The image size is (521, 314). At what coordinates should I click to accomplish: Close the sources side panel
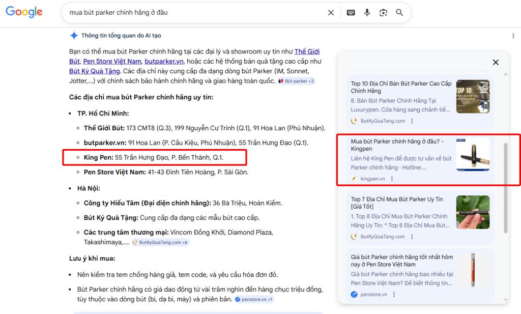pyautogui.click(x=496, y=62)
